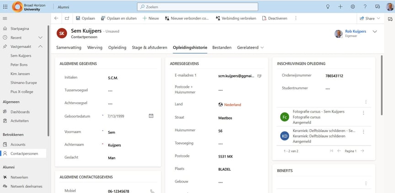
Task: Select the Opleidingshistorie tab
Action: [190, 47]
